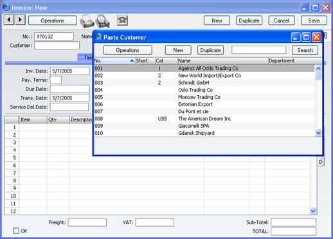Viewport: 333px width, 239px height.
Task: Click Qty column header in invoice grid
Action: [x=59, y=119]
